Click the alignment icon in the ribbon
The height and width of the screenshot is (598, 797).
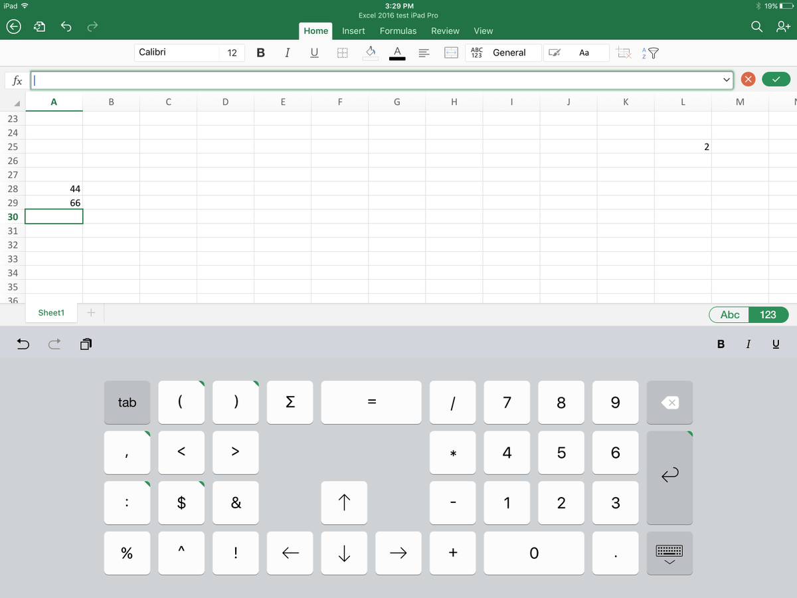pyautogui.click(x=424, y=52)
